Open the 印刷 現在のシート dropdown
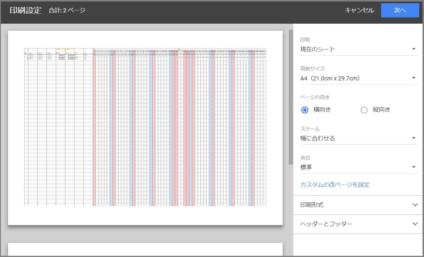The width and height of the screenshot is (424, 257). [x=359, y=49]
